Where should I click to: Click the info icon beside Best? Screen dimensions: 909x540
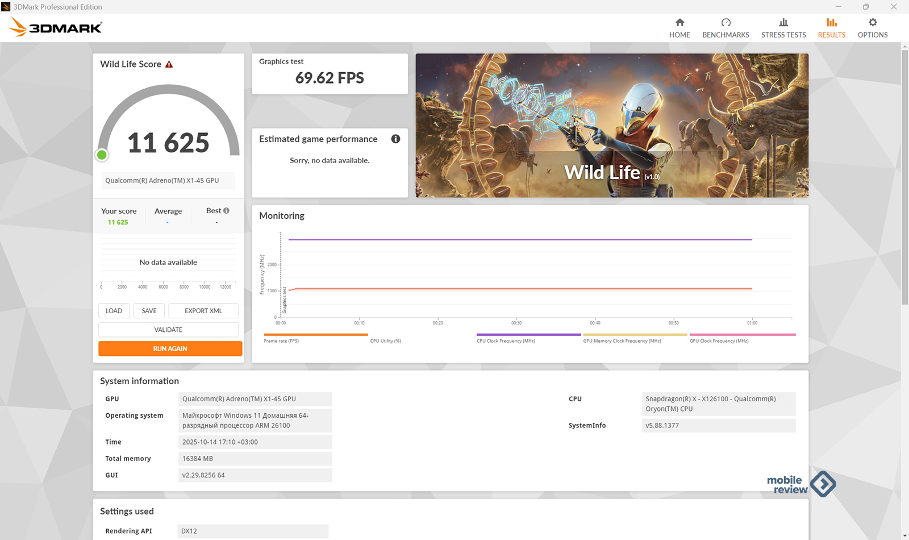pyautogui.click(x=226, y=211)
